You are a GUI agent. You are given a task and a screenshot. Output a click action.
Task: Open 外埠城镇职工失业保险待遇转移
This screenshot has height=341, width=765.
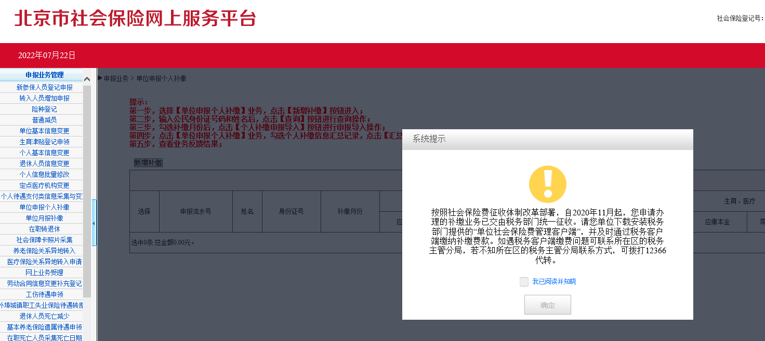[x=42, y=305]
